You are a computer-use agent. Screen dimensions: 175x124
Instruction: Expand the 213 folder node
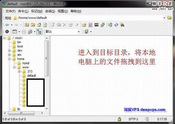(x=19, y=71)
